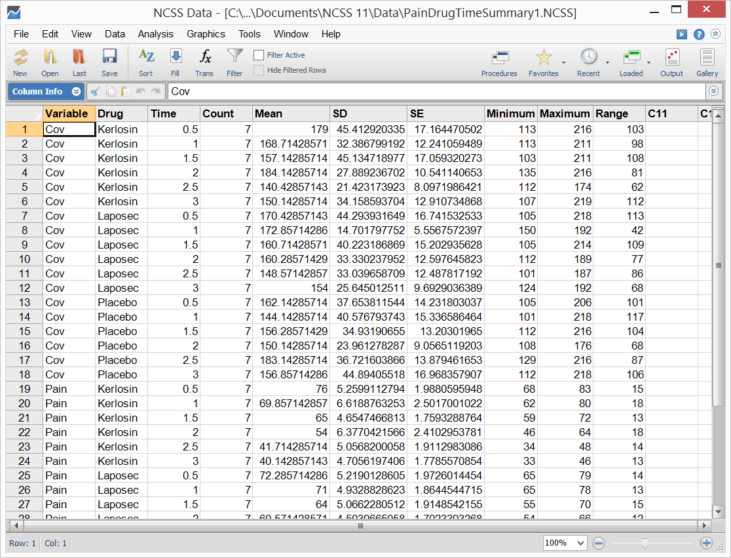The image size is (731, 558).
Task: Toggle Hide Filtered Rows
Action: pyautogui.click(x=258, y=70)
